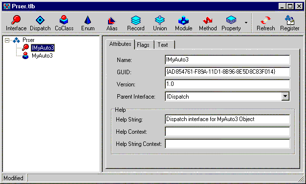Collapse the Prser tree root

7,40
